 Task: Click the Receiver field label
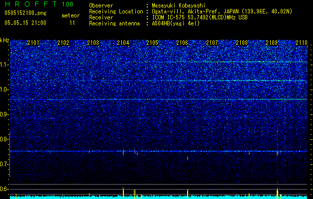[101, 17]
